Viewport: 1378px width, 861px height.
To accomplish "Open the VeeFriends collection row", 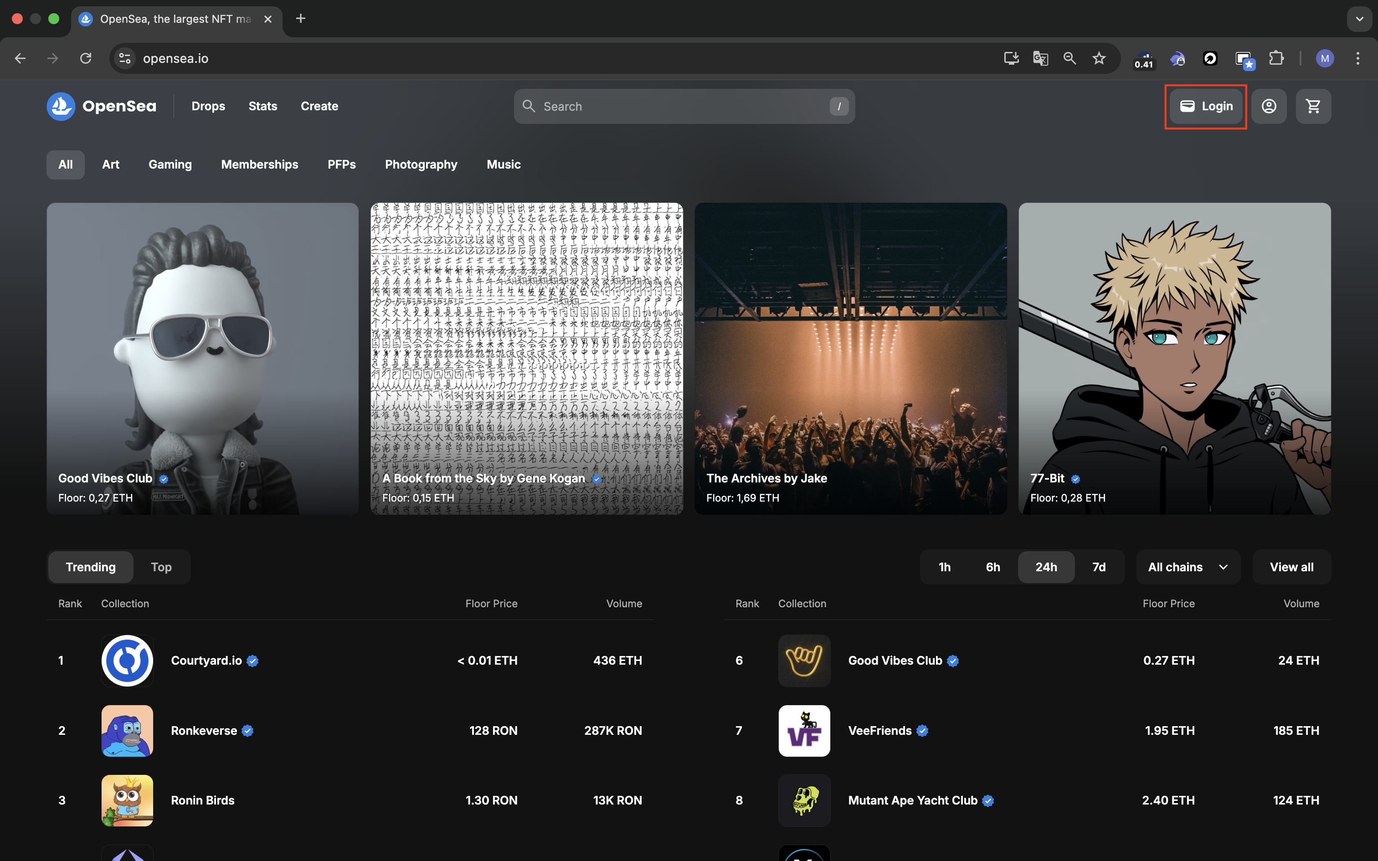I will point(1027,731).
